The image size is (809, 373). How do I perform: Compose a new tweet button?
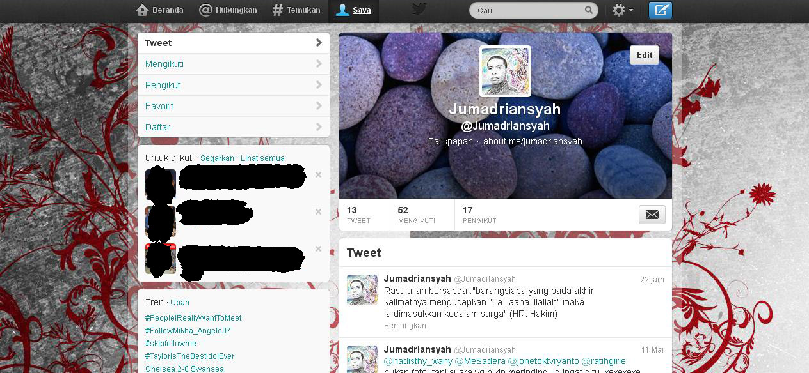661,10
